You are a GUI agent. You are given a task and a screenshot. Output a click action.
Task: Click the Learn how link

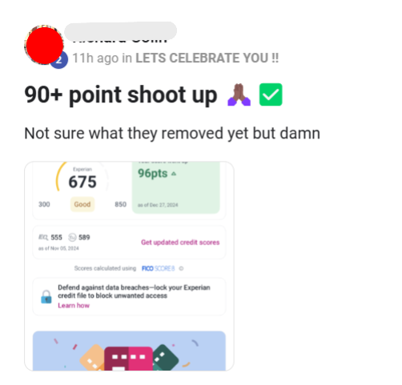point(74,306)
